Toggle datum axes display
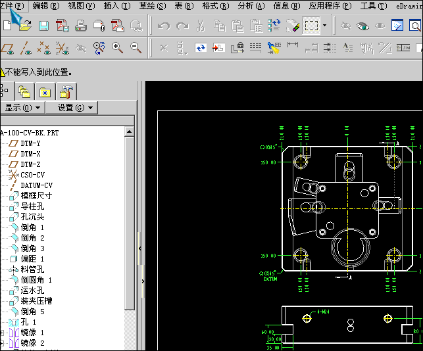Screen dimensions: 423x351 [x=26, y=49]
